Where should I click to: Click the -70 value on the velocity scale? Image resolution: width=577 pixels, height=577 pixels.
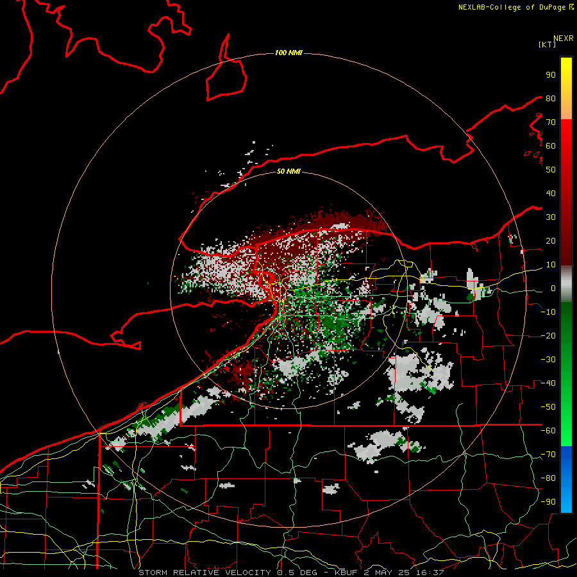[548, 455]
